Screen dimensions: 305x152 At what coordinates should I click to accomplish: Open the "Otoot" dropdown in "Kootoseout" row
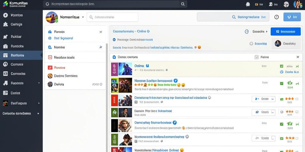point(264,138)
